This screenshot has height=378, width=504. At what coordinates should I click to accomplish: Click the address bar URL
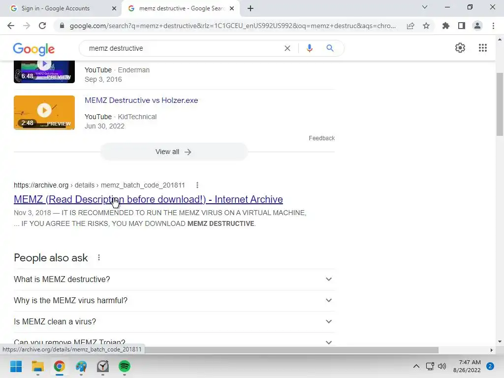(233, 26)
